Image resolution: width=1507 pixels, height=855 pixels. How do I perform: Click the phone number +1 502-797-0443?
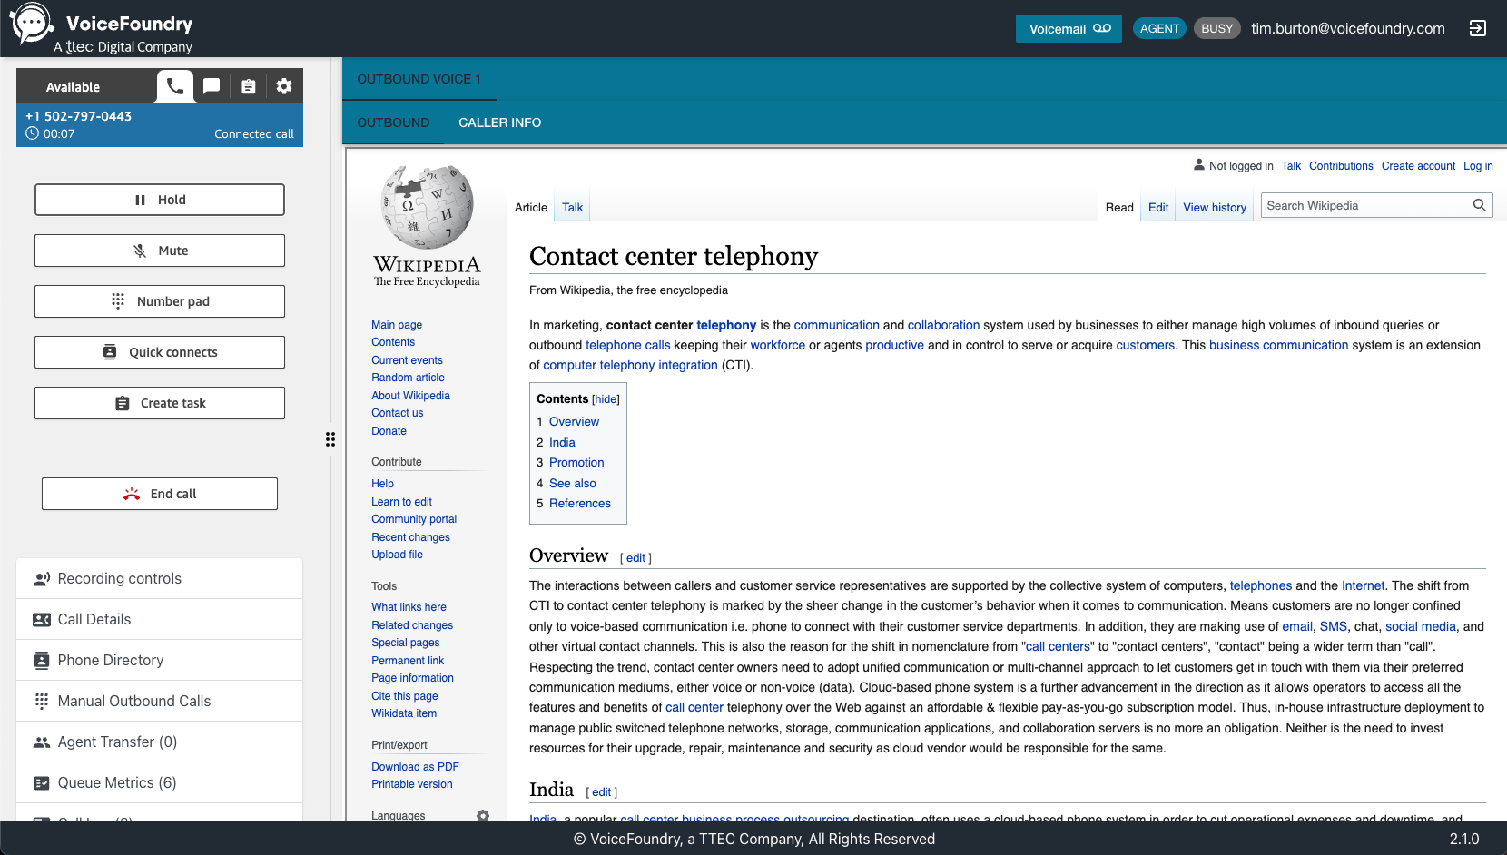pos(78,116)
